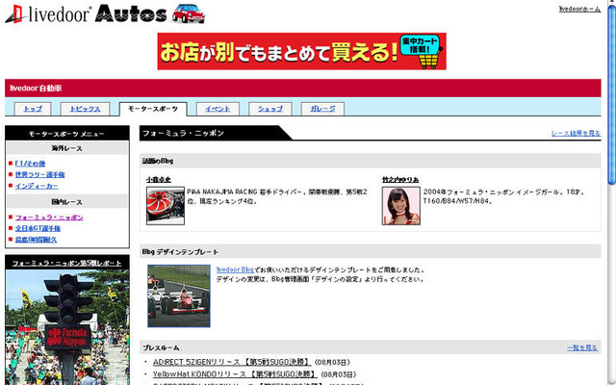The width and height of the screenshot is (616, 385).
Task: Click the scrollbar up arrow
Action: tap(612, 2)
